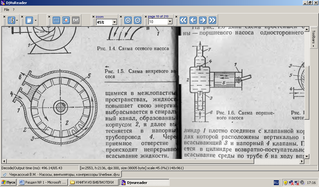
Task: Click the horizontal scrollbar right arrow
Action: tap(302, 161)
